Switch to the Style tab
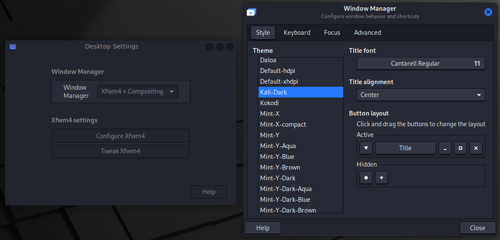 (263, 33)
